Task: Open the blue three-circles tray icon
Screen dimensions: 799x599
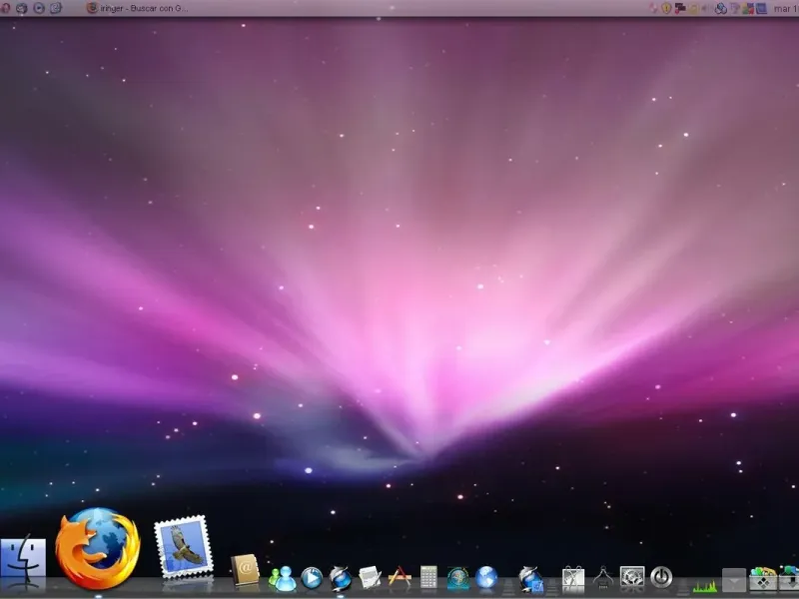Action: [720, 8]
